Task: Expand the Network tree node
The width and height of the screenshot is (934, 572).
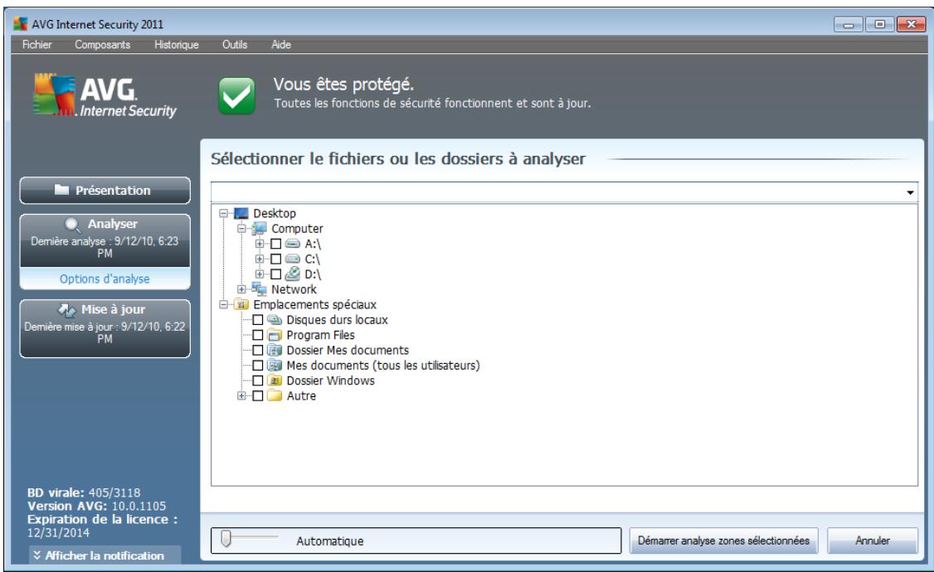Action: [x=241, y=289]
